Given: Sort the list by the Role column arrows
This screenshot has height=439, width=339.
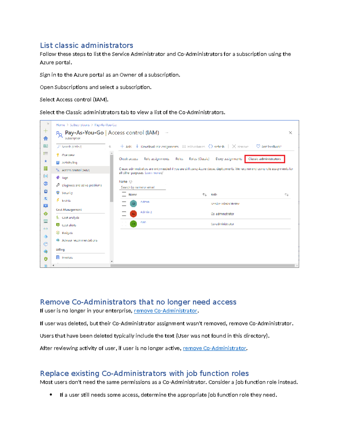Looking at the screenshot, I should click(x=286, y=194).
